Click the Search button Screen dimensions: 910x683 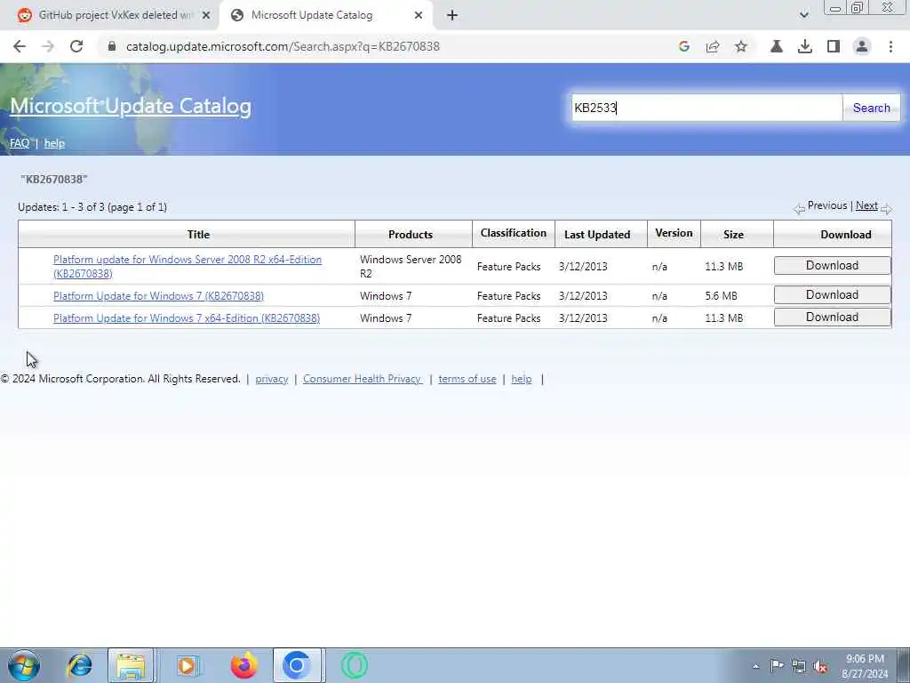coord(871,108)
